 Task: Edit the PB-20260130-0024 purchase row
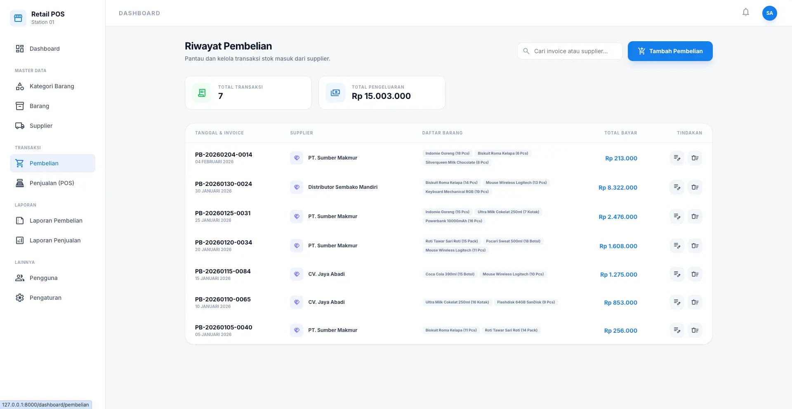[676, 187]
